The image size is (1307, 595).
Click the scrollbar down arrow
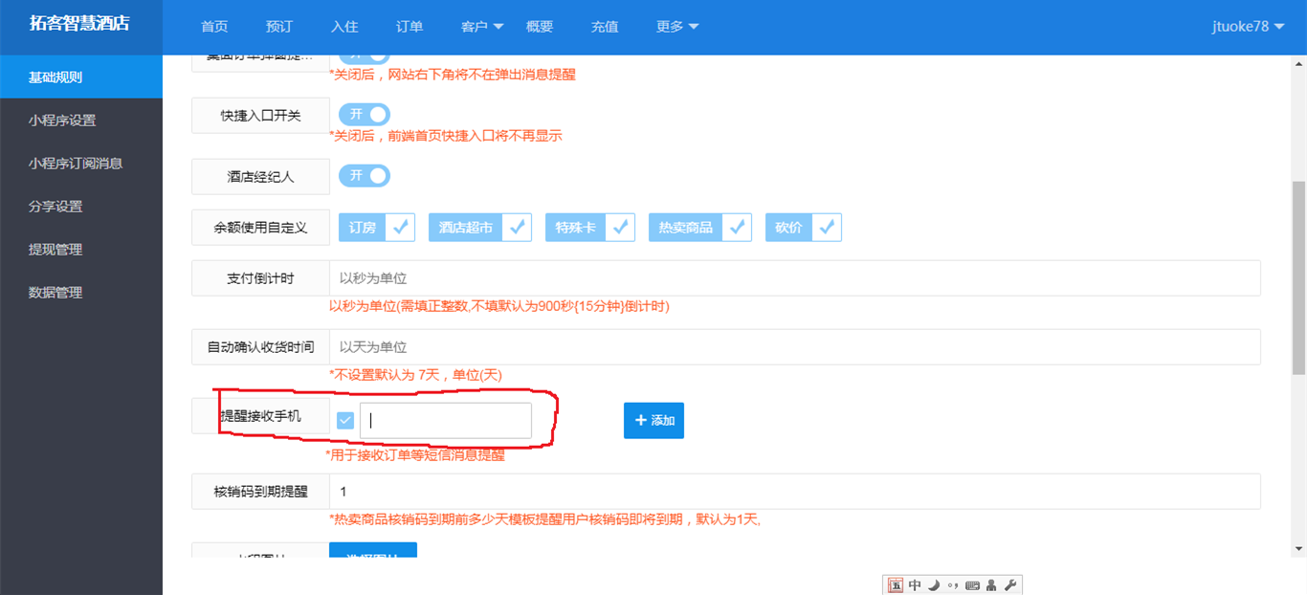1298,549
